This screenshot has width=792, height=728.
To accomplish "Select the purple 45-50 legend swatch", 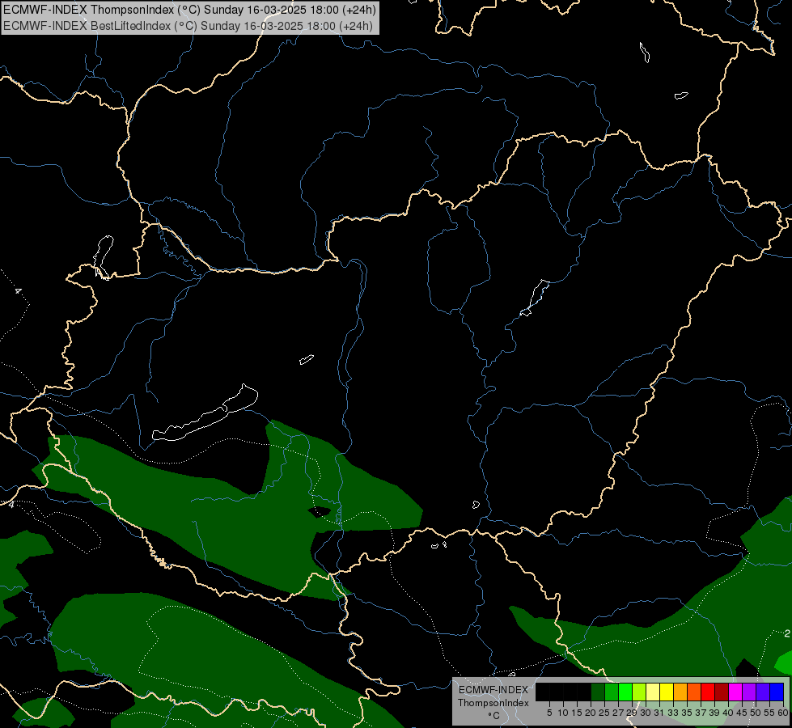I will [749, 692].
